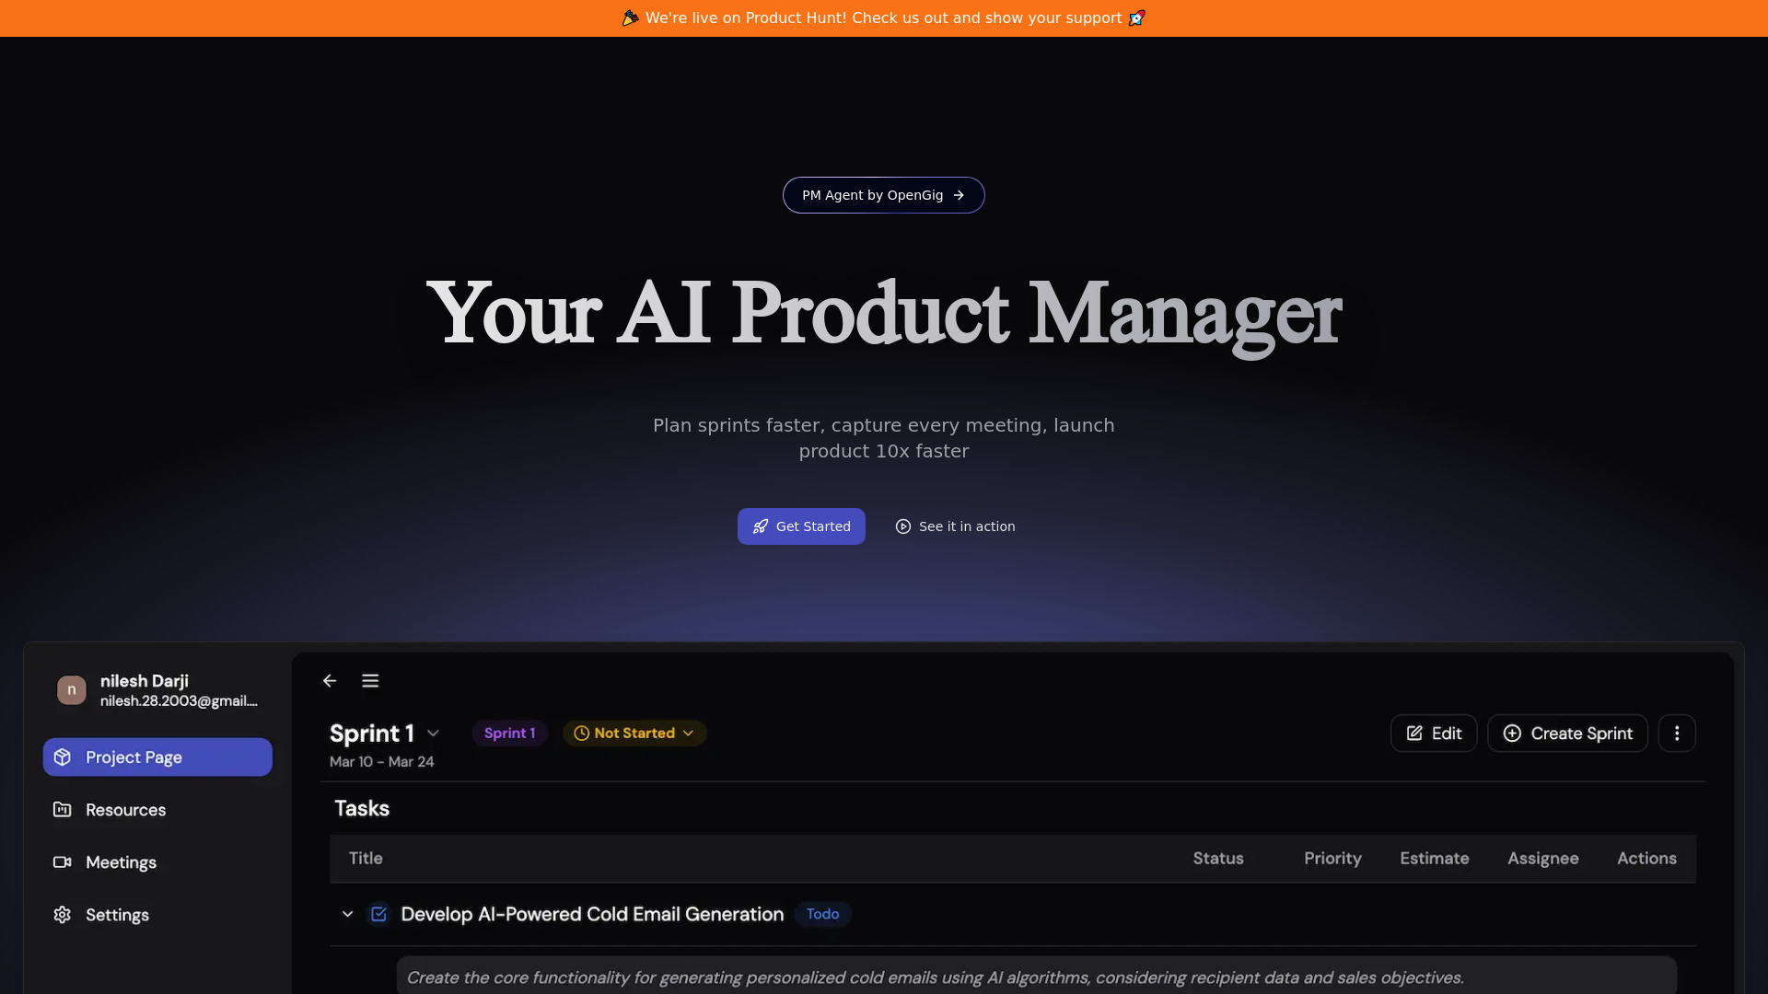This screenshot has width=1768, height=994.
Task: Toggle the Todo tag on email task
Action: pos(822,914)
